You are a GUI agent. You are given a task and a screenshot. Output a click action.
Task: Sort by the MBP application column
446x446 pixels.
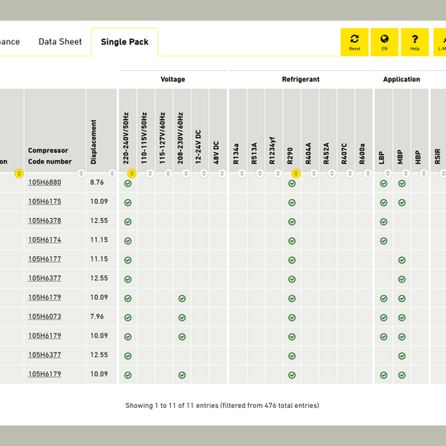pos(406,173)
